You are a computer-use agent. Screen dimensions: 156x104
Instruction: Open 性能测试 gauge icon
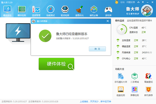click(50, 9)
